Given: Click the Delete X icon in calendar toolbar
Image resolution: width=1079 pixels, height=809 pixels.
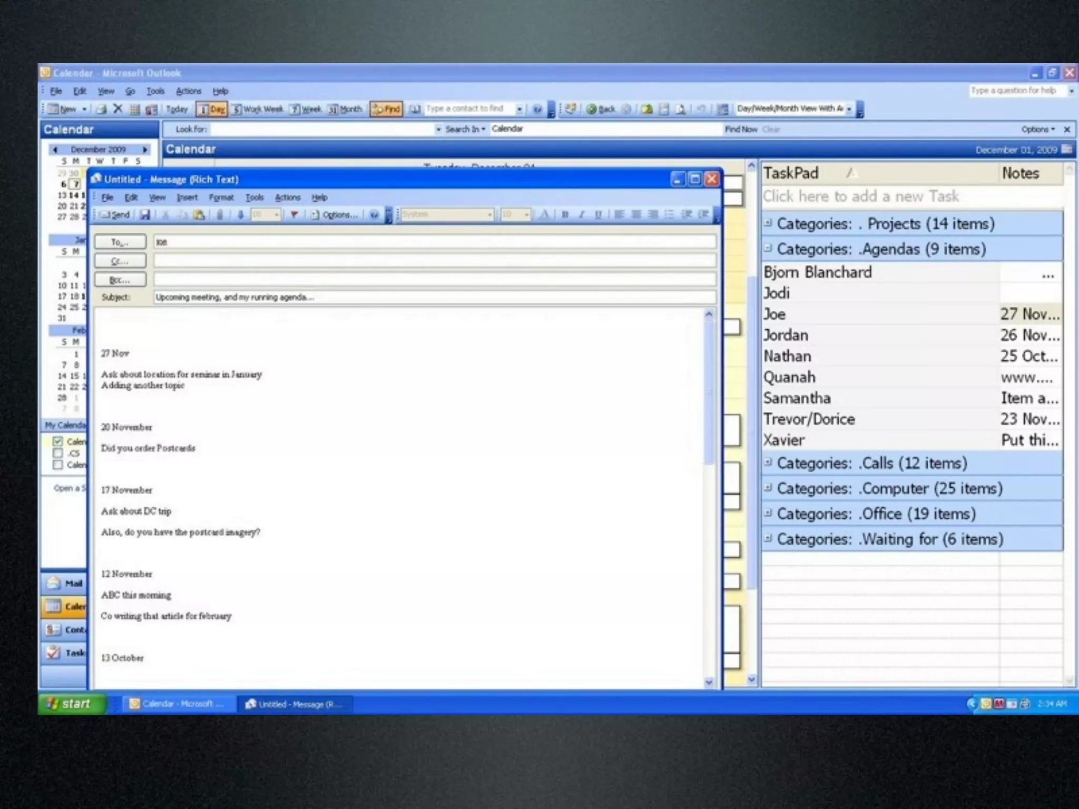Looking at the screenshot, I should (x=118, y=108).
